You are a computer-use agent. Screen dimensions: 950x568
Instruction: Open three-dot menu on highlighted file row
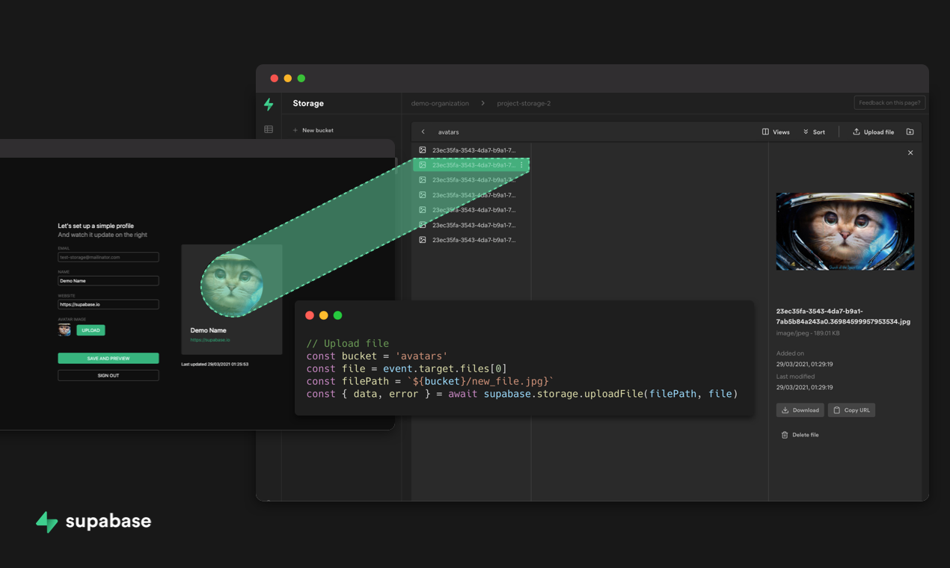point(521,165)
